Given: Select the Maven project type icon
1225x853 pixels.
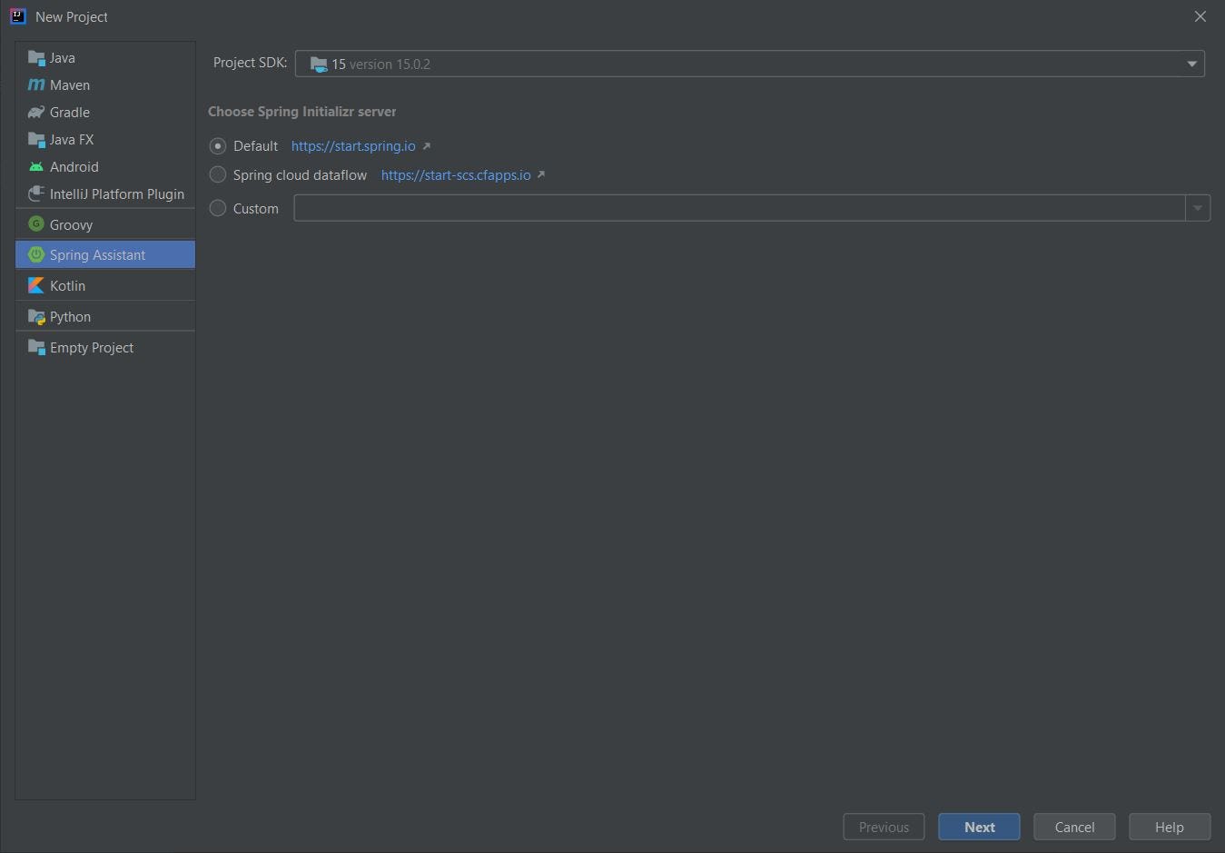Looking at the screenshot, I should click(x=36, y=84).
